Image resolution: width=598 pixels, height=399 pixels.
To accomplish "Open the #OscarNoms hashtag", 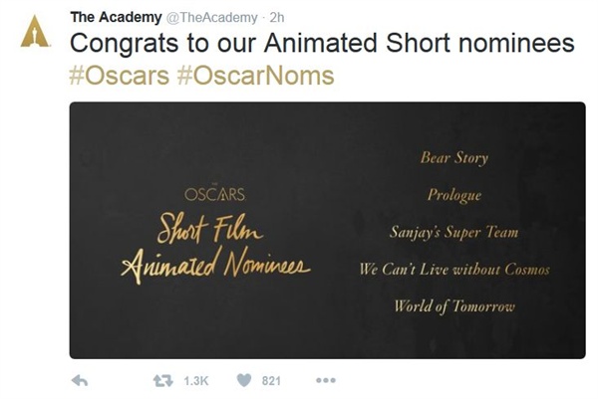I will (255, 75).
